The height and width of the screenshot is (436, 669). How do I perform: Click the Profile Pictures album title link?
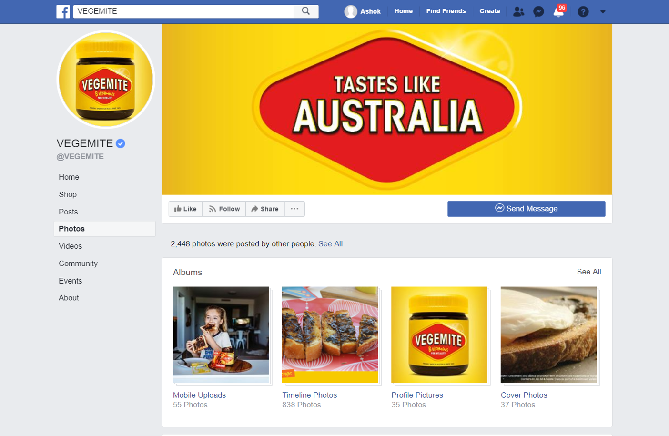(417, 395)
